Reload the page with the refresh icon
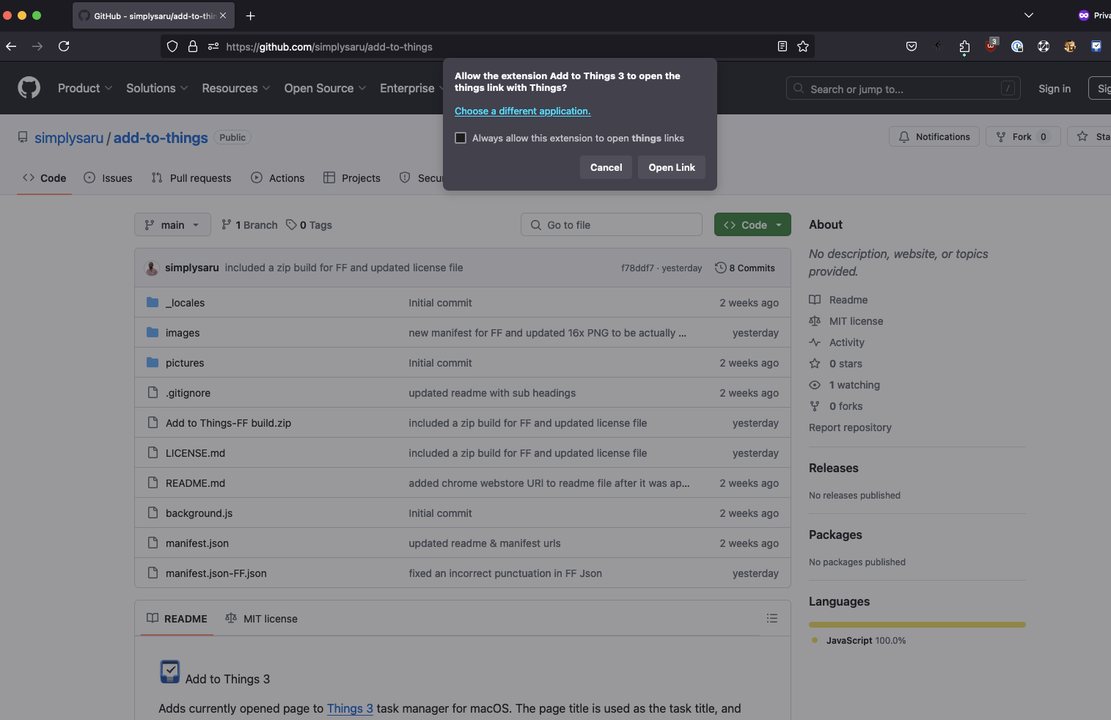The height and width of the screenshot is (720, 1111). tap(64, 46)
